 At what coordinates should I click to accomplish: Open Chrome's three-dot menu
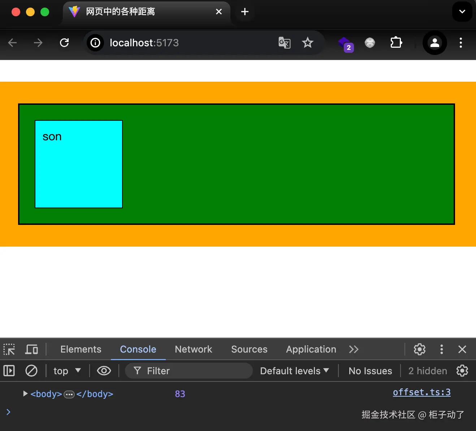pyautogui.click(x=461, y=43)
